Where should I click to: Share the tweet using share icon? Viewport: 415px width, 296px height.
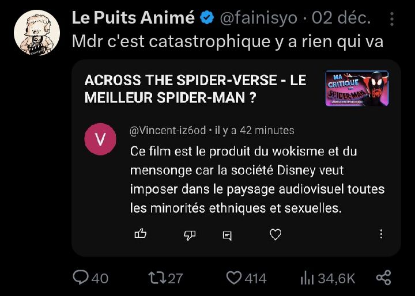coord(383,278)
